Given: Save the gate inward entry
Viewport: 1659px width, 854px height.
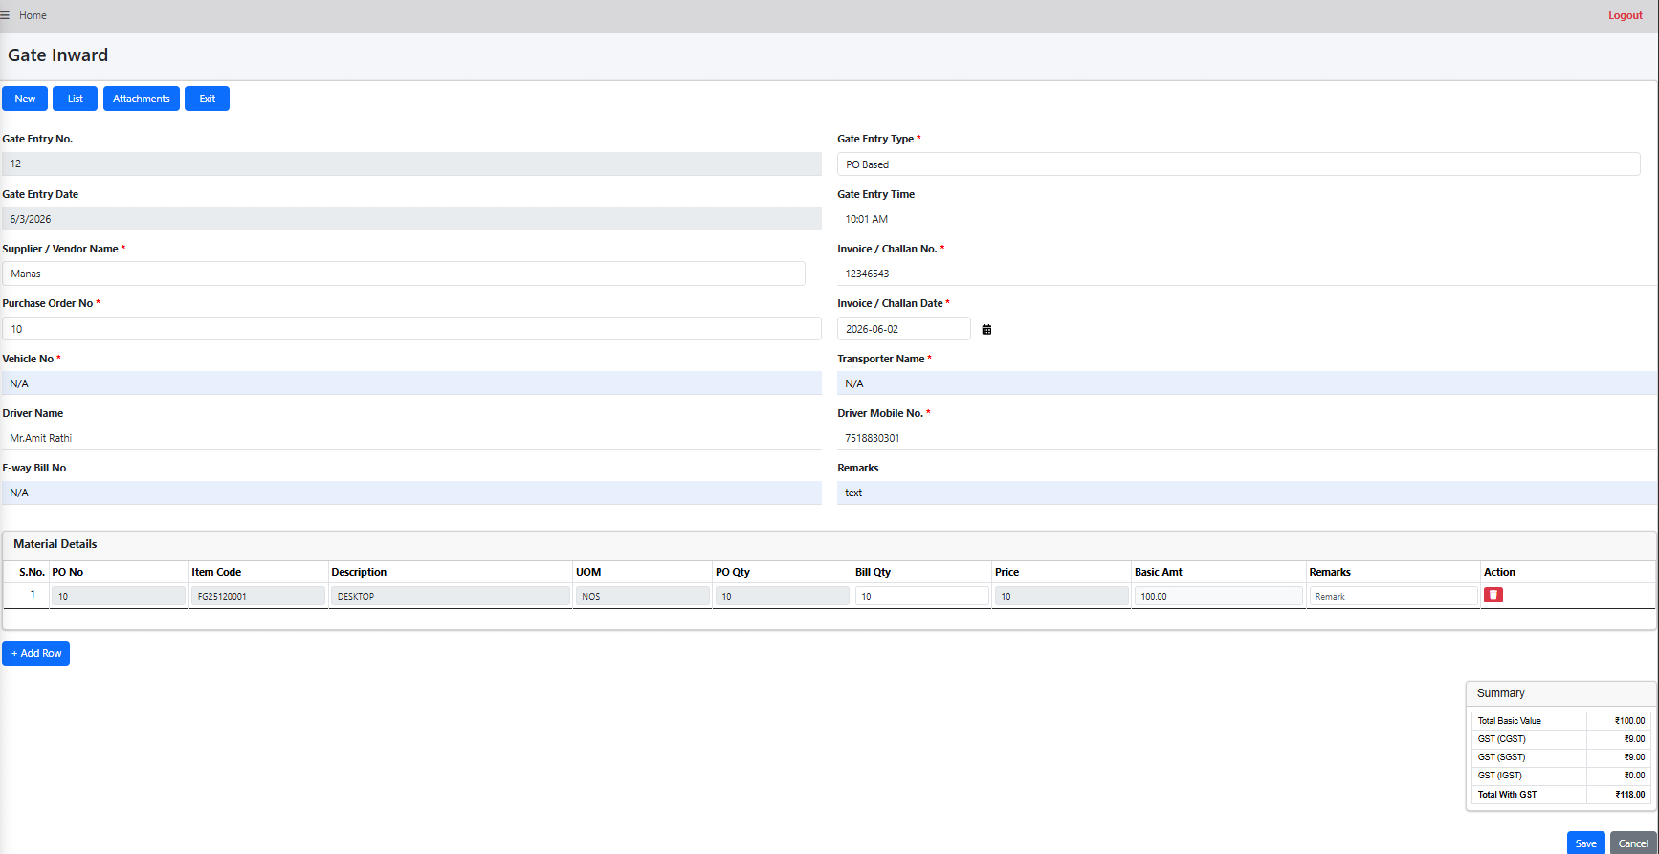Looking at the screenshot, I should (x=1585, y=843).
